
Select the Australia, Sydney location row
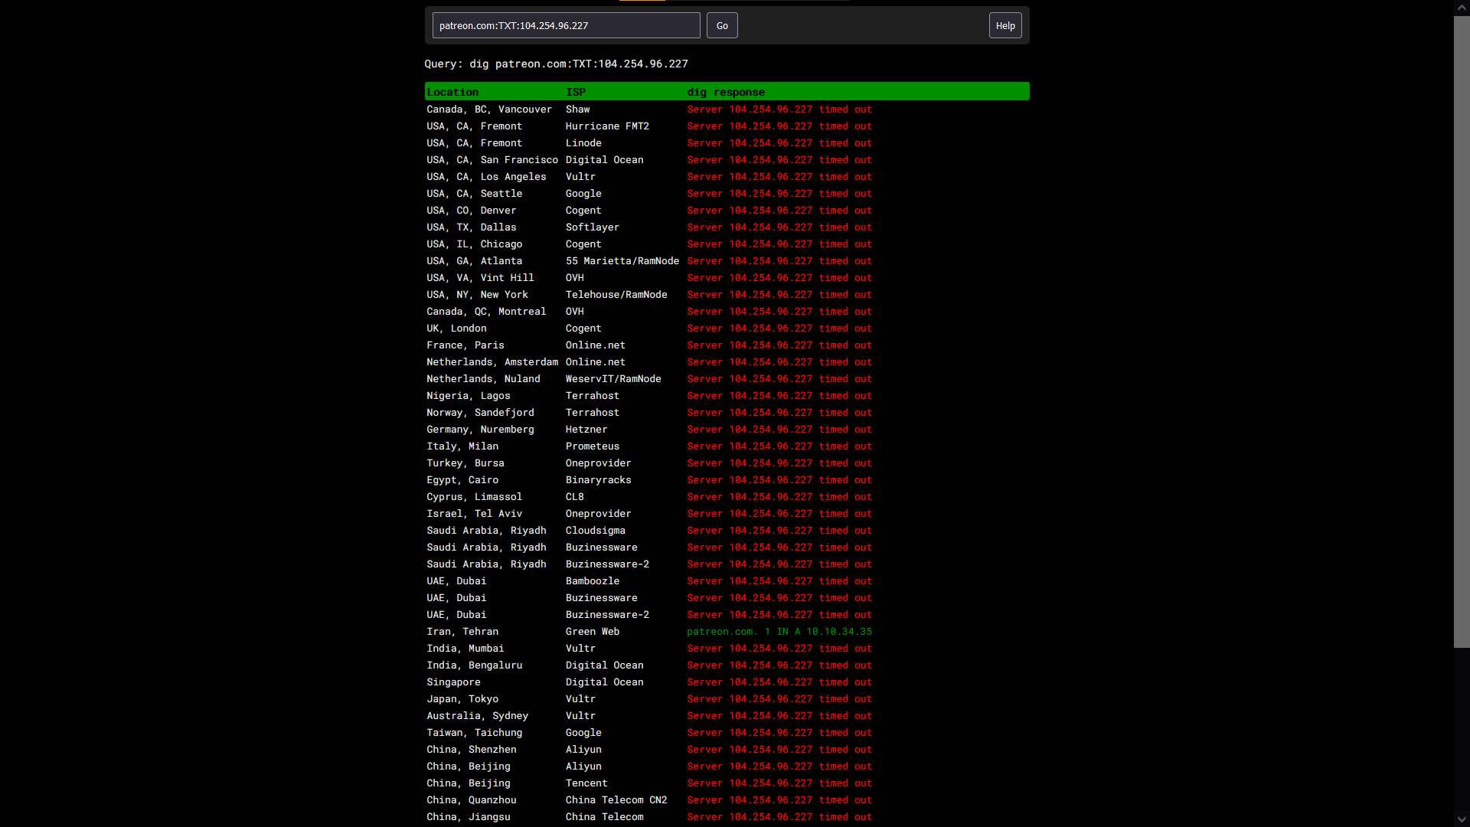477,716
